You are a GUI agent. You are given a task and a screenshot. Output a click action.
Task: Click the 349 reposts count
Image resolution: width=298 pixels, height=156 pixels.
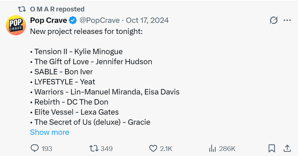(106, 149)
